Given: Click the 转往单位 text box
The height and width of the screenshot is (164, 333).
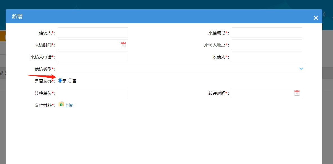Looking at the screenshot, I should 93,93.
